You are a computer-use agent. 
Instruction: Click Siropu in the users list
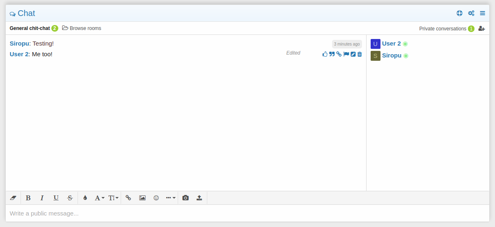tap(392, 55)
